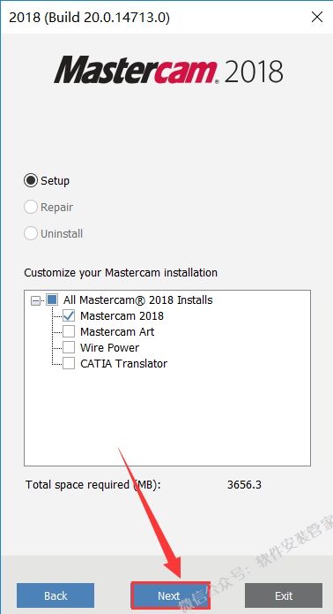The image size is (333, 614).
Task: Go to the previous step with Back
Action: [x=55, y=595]
